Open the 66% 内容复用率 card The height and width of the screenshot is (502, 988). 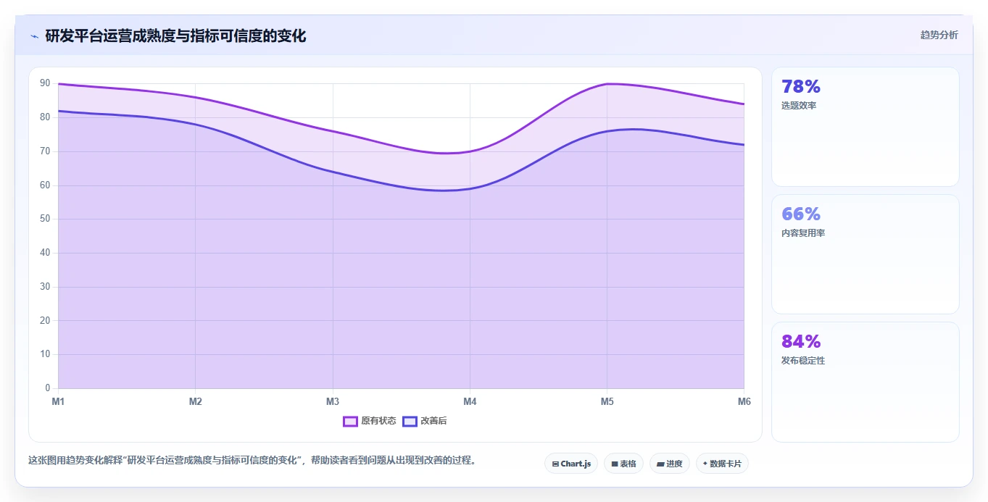pyautogui.click(x=865, y=254)
